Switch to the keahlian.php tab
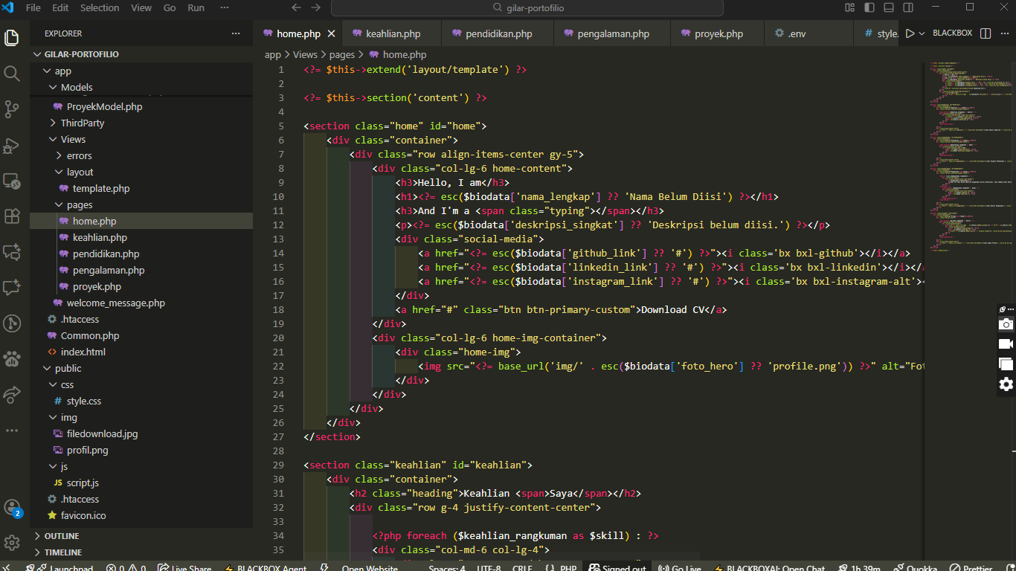 click(x=393, y=33)
